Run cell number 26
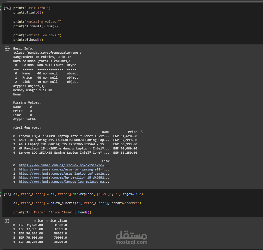263x250 pixels. [7, 8]
